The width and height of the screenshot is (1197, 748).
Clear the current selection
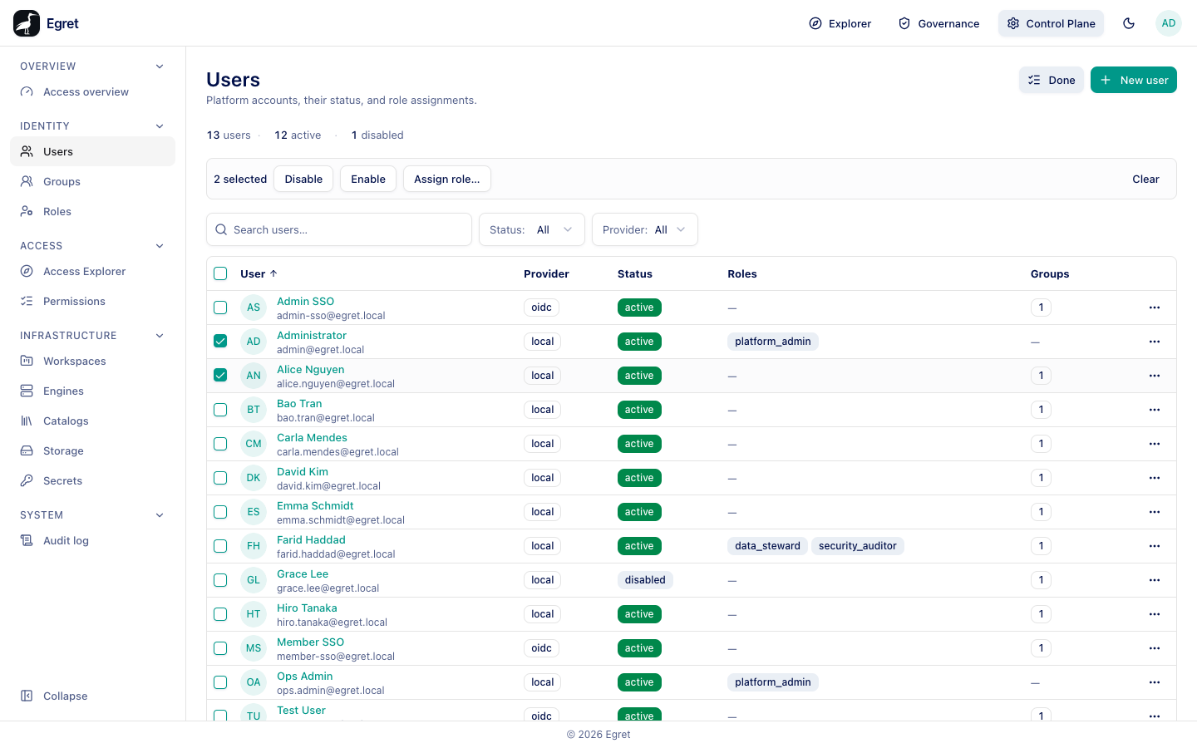(1145, 179)
